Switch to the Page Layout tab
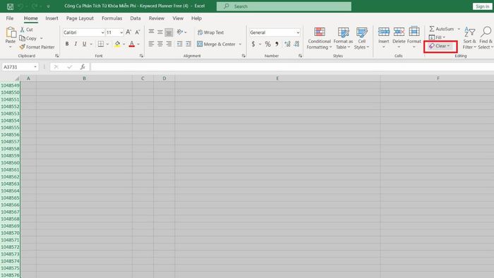Image resolution: width=494 pixels, height=278 pixels. (x=80, y=18)
